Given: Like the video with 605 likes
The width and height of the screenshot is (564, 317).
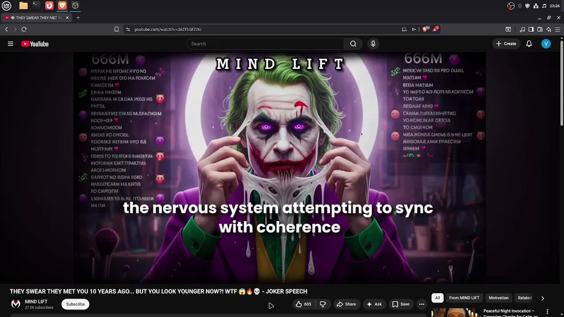Looking at the screenshot, I should pyautogui.click(x=303, y=304).
